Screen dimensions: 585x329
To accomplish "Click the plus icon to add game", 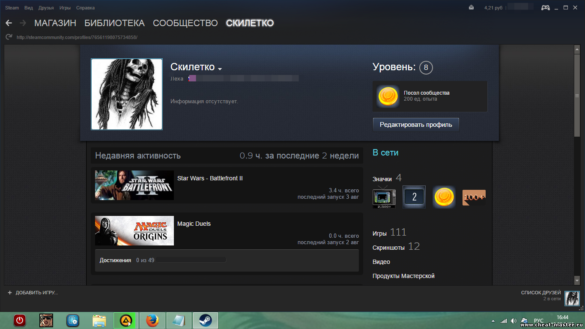I will pos(10,293).
